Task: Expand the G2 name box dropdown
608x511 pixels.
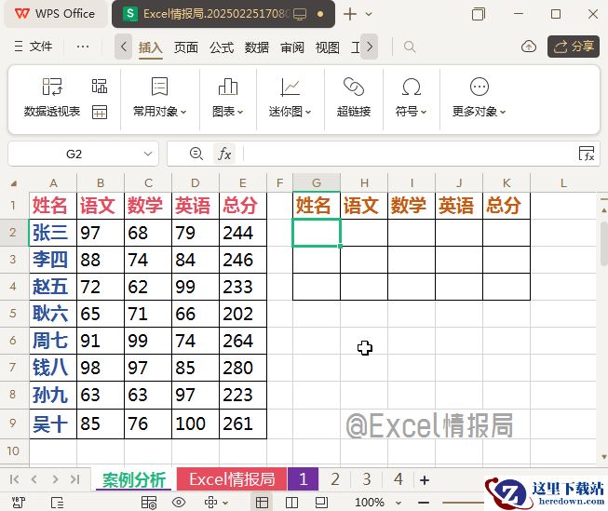Action: pyautogui.click(x=148, y=154)
